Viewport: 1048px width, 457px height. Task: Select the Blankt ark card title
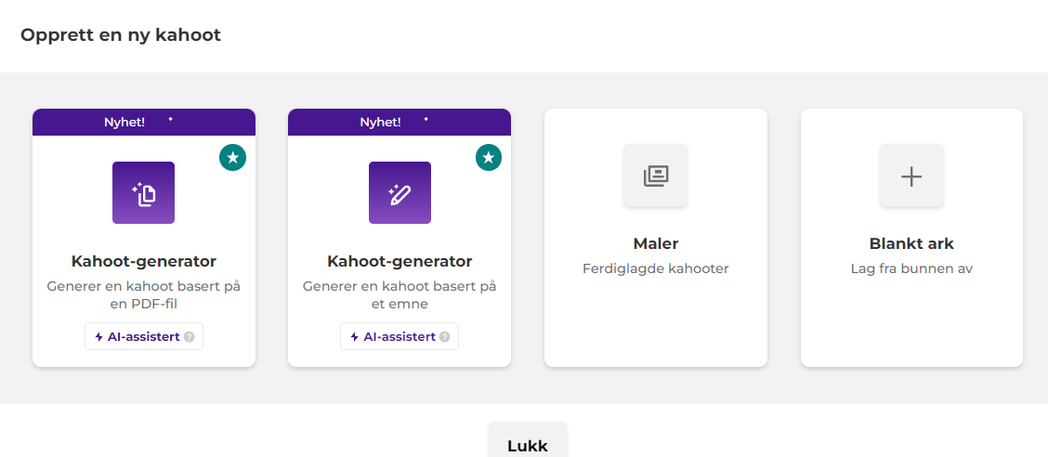click(x=911, y=244)
